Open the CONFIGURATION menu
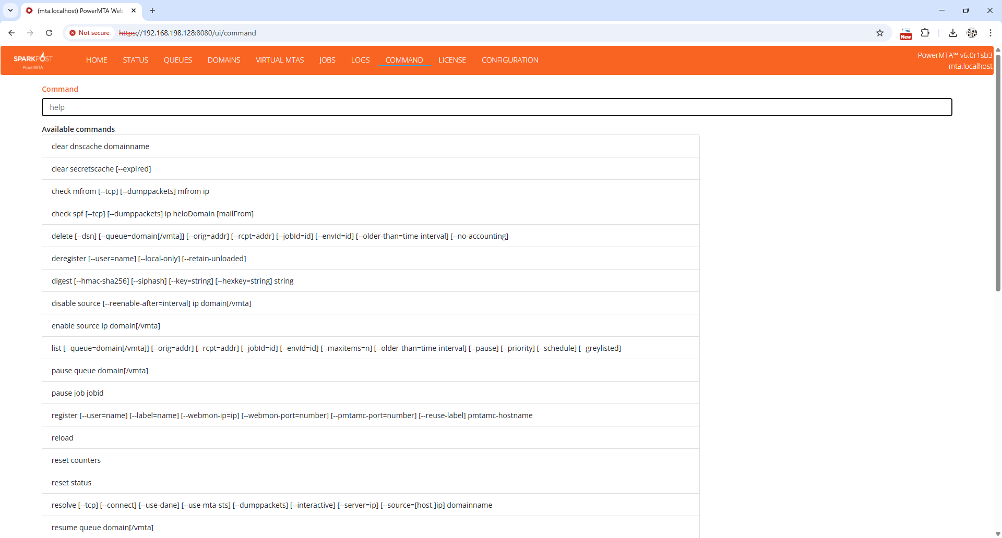 tap(510, 60)
